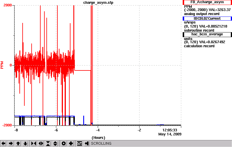Expand the vertical axis (up/down triangles icon)
This screenshot has width=232, height=147.
click(55, 144)
